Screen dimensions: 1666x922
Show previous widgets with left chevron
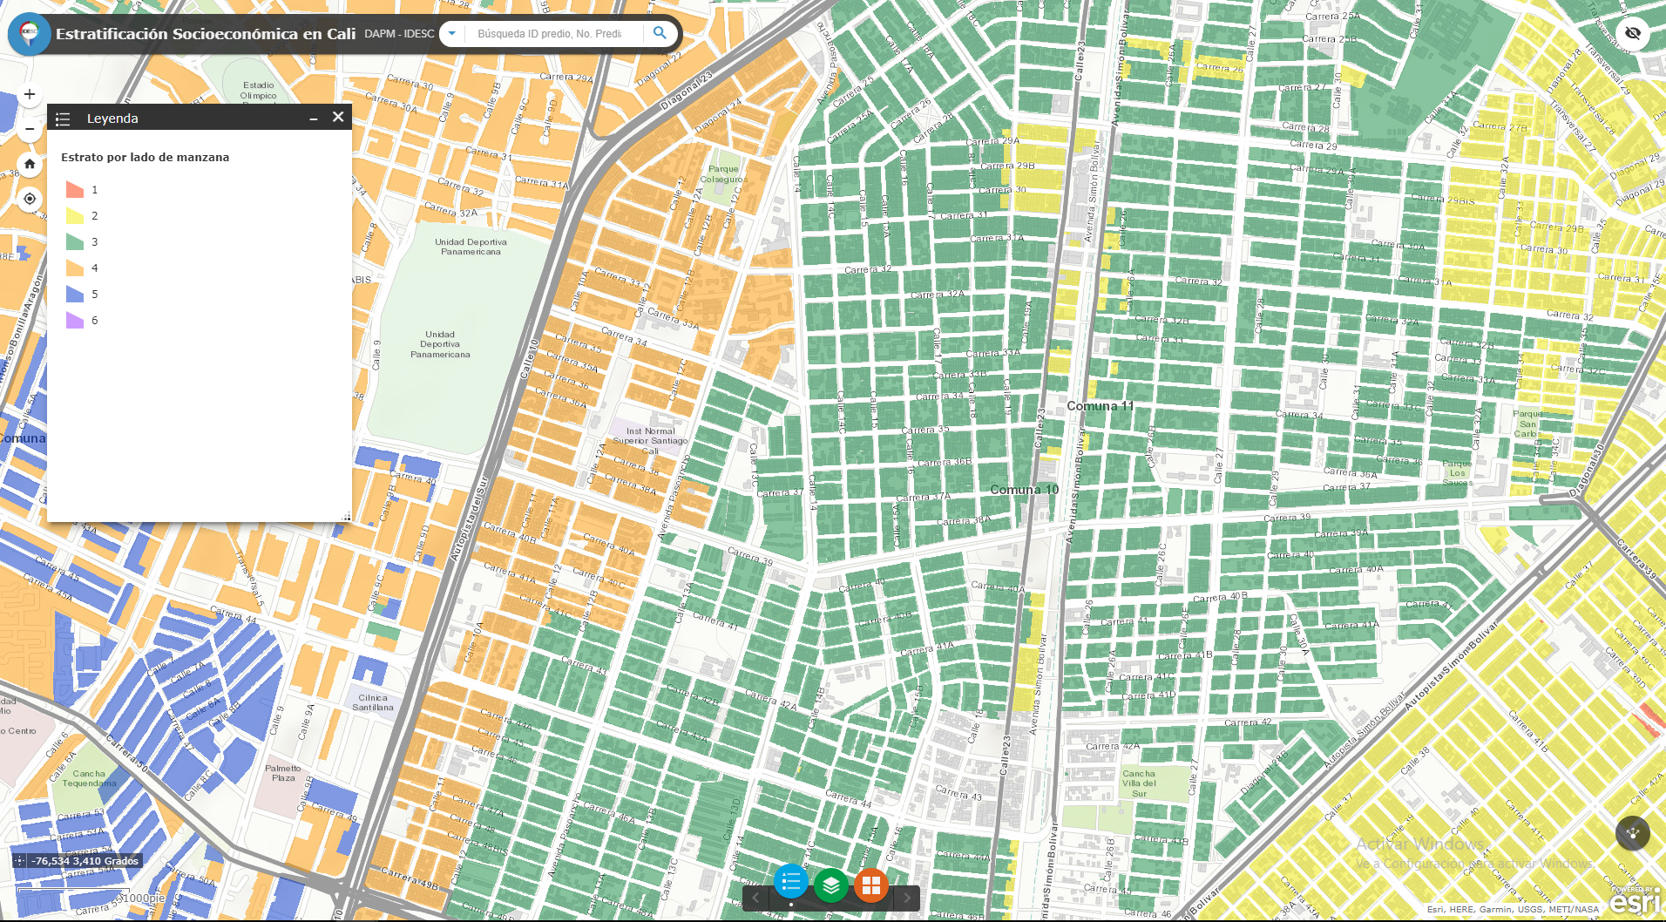click(x=755, y=898)
